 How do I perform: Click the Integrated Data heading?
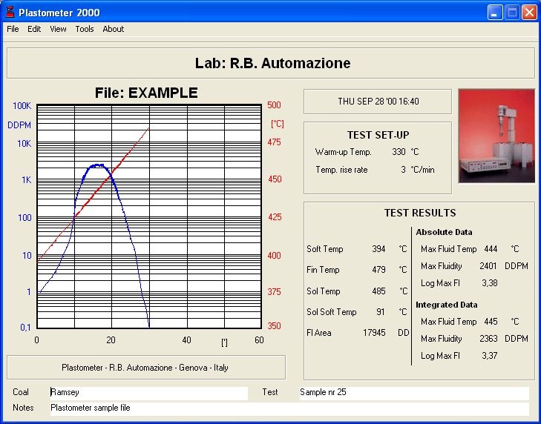click(447, 305)
